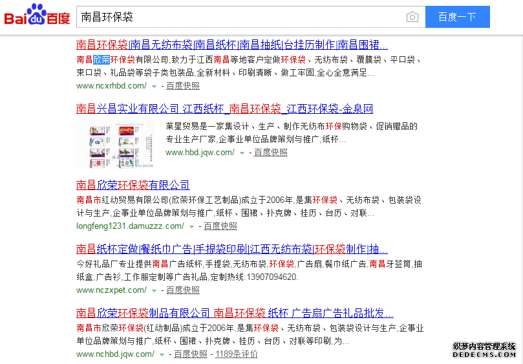
Task: Expand dropdown arrow next to longfeng1231.damuzzz.com
Action: (x=191, y=227)
